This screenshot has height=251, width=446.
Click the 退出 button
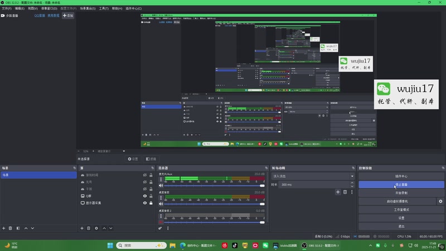[x=401, y=226]
